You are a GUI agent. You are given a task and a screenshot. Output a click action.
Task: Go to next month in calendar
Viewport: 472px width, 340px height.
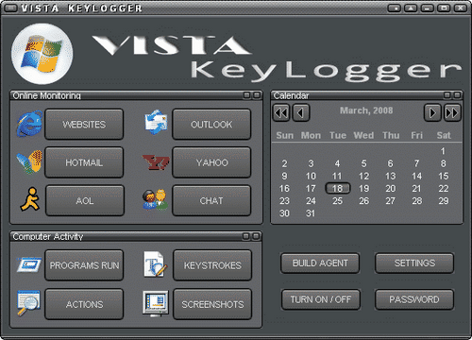coord(432,112)
